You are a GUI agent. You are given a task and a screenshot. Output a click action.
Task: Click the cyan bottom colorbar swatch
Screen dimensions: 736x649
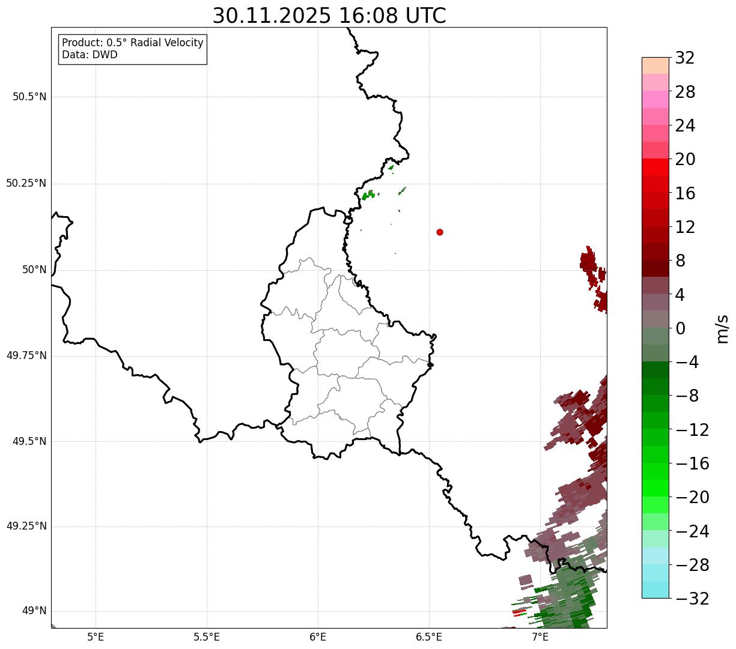pyautogui.click(x=655, y=590)
